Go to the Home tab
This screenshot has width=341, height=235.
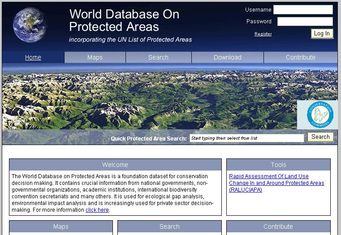(33, 57)
